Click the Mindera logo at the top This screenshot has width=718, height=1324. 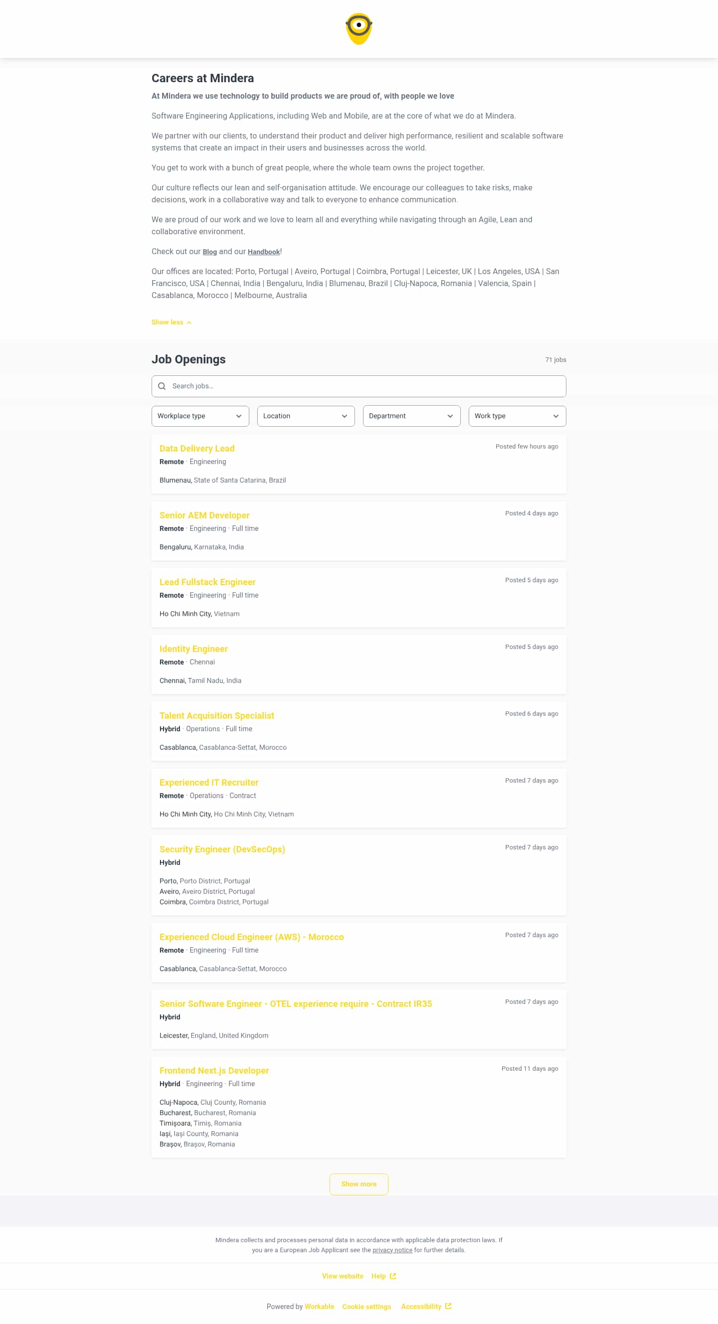coord(359,28)
